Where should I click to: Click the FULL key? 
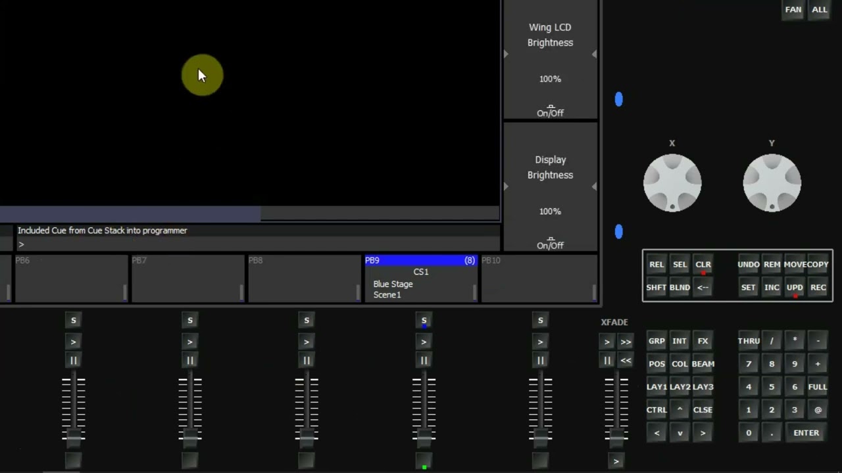point(818,387)
